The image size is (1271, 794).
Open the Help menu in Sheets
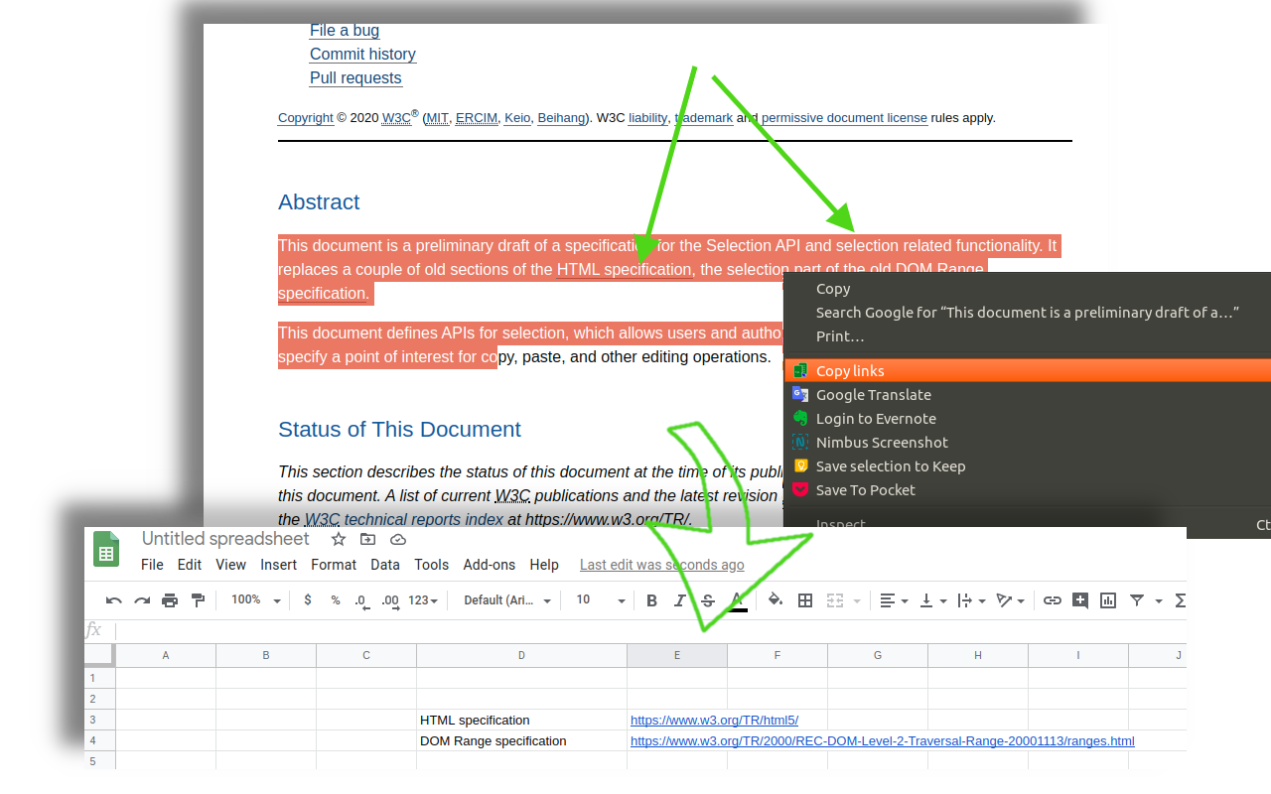tap(544, 565)
